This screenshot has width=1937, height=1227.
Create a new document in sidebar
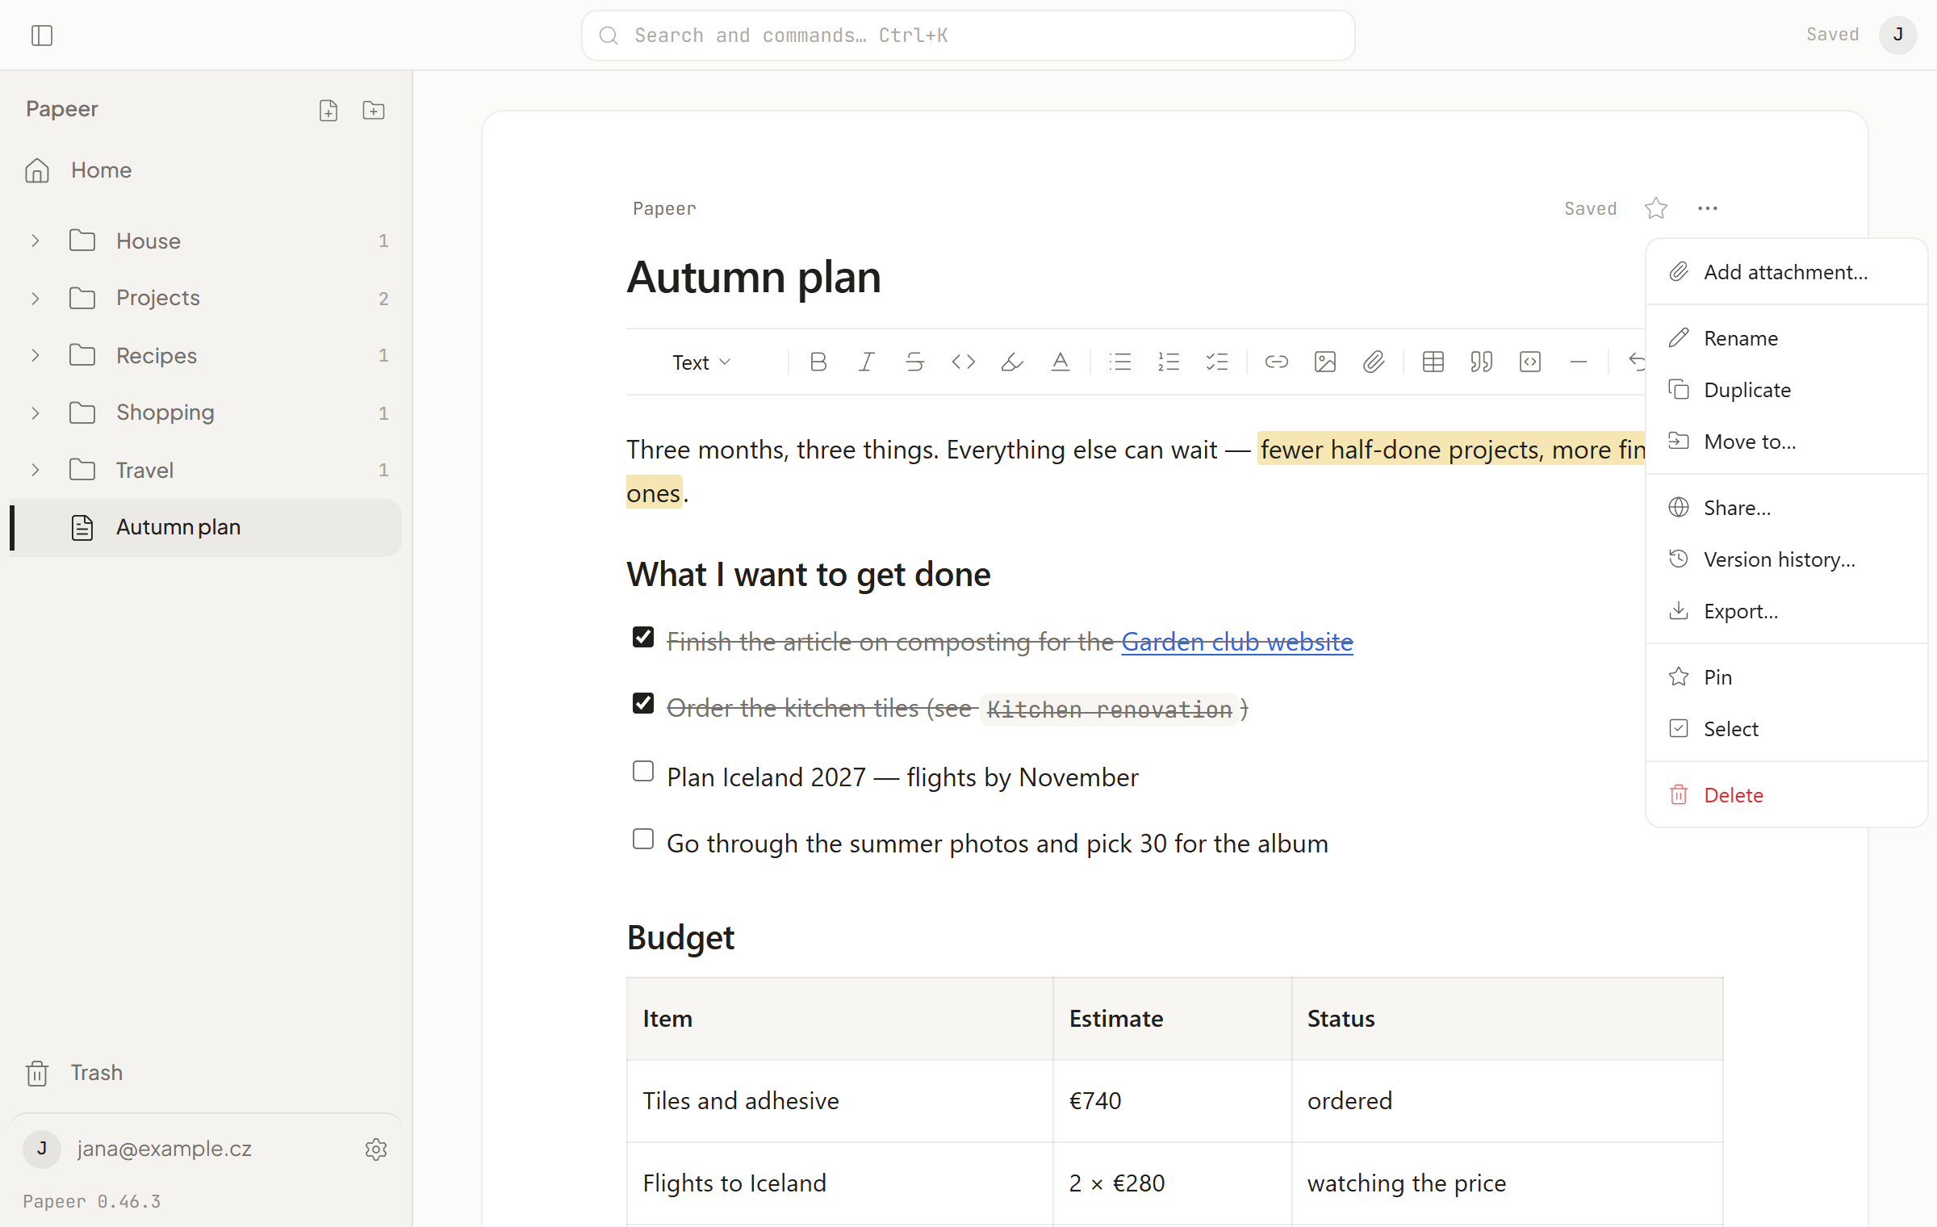[328, 111]
